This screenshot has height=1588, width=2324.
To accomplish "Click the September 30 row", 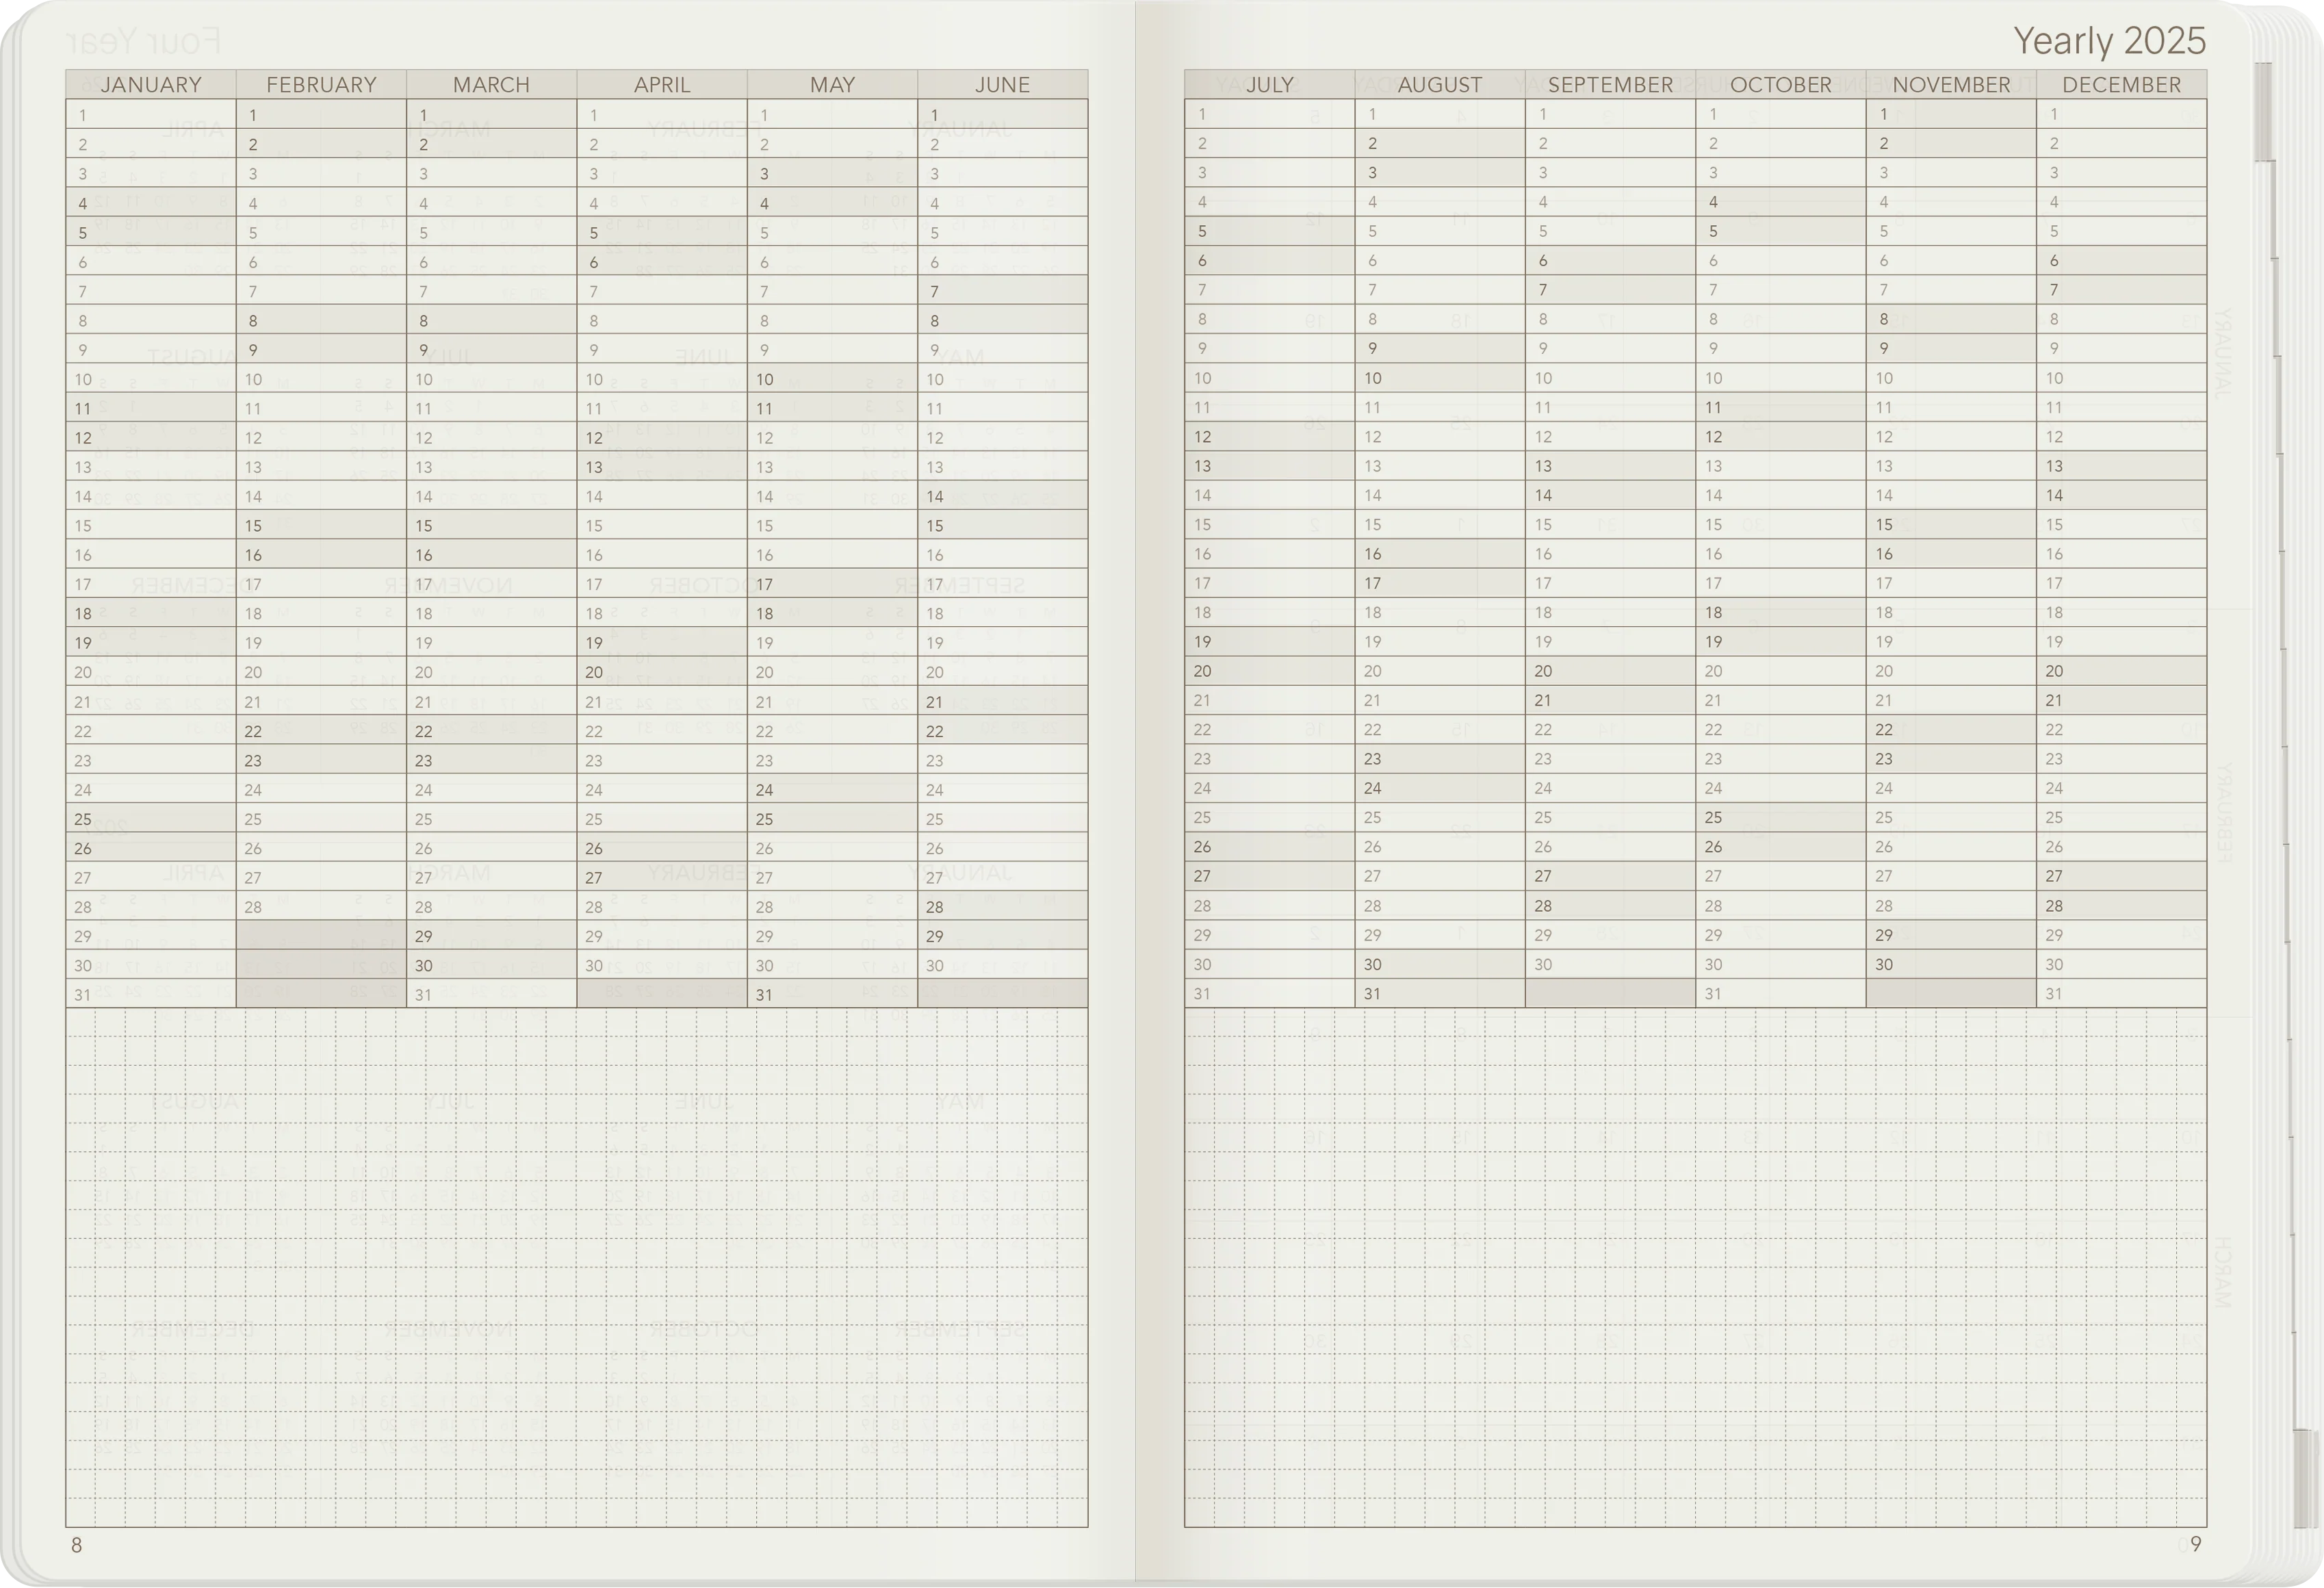I will click(x=1610, y=965).
